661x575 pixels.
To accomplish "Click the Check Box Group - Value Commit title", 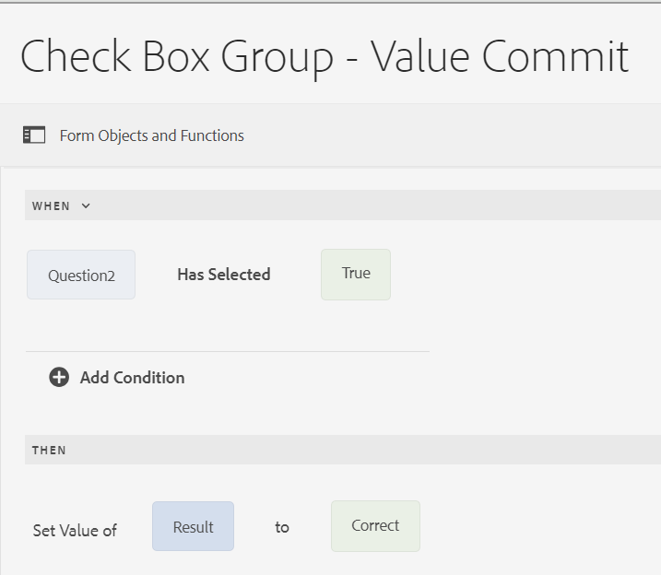I will click(325, 56).
